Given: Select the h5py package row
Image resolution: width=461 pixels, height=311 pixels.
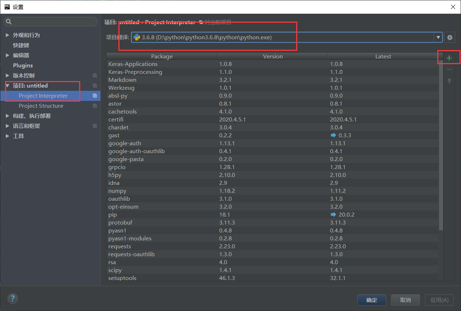Looking at the screenshot, I should 272,175.
